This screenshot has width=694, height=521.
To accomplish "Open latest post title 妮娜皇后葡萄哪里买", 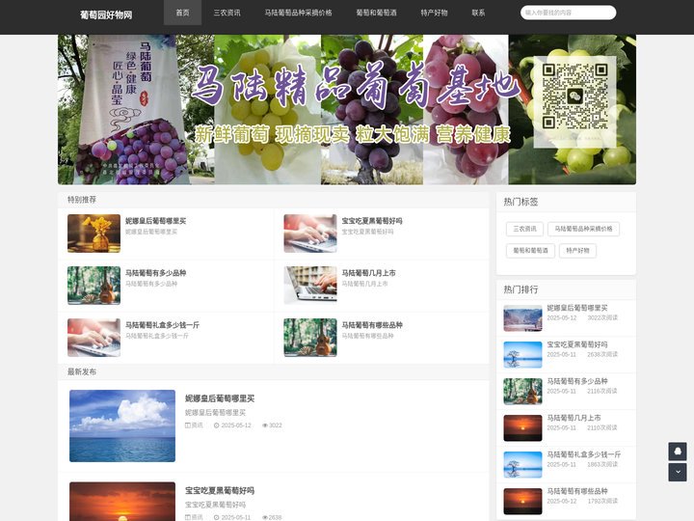I will [x=220, y=398].
